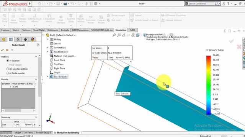Image resolution: width=245 pixels, height=137 pixels.
Task: Toggle the From sensors option
Action: point(8,65)
